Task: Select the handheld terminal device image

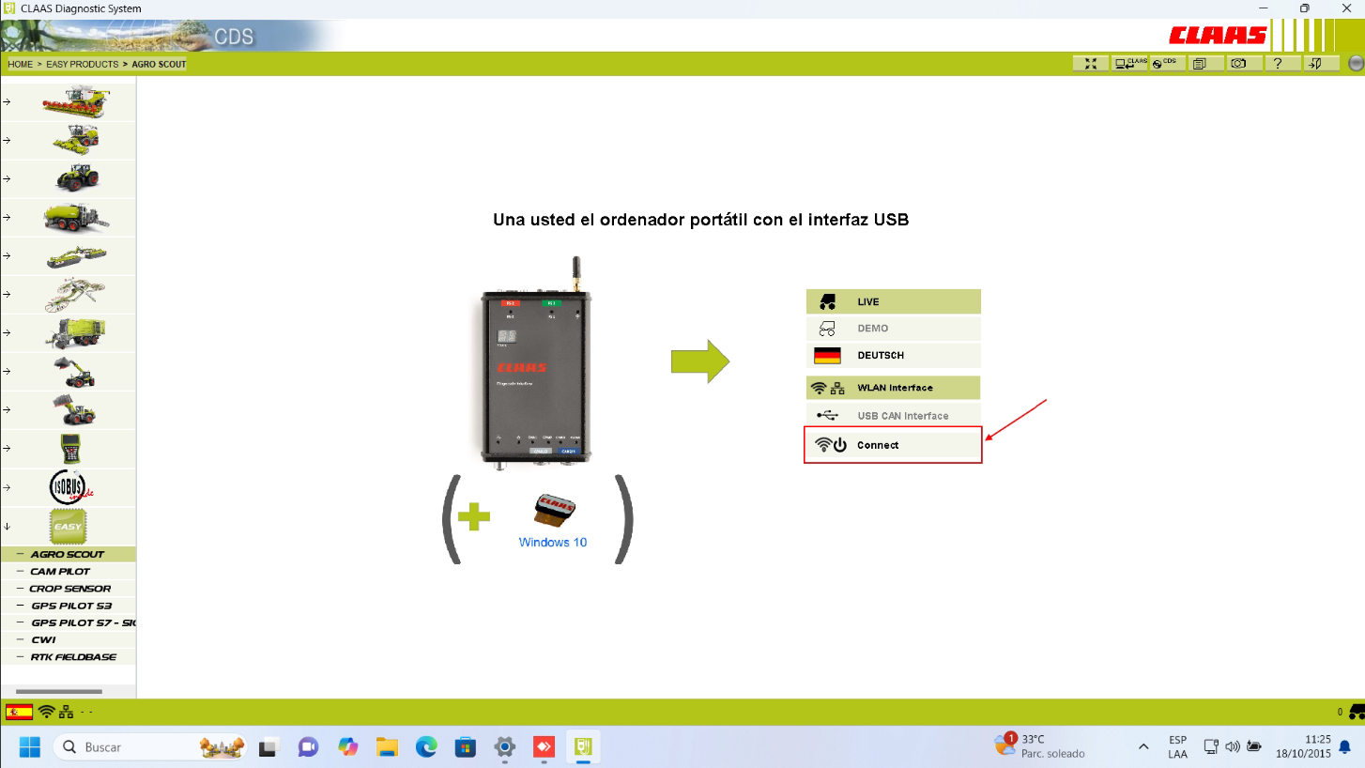Action: point(71,448)
